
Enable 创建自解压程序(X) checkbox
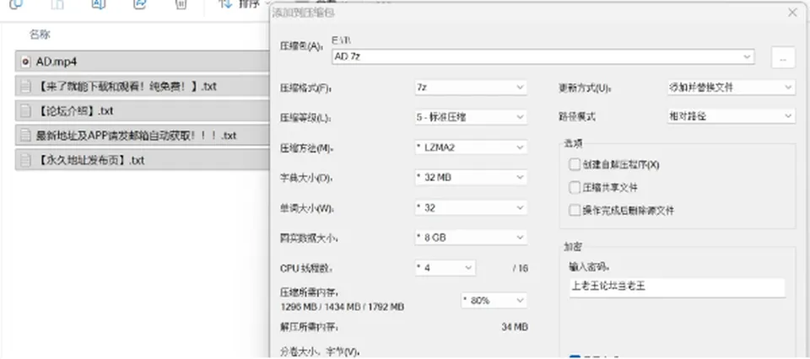[575, 164]
